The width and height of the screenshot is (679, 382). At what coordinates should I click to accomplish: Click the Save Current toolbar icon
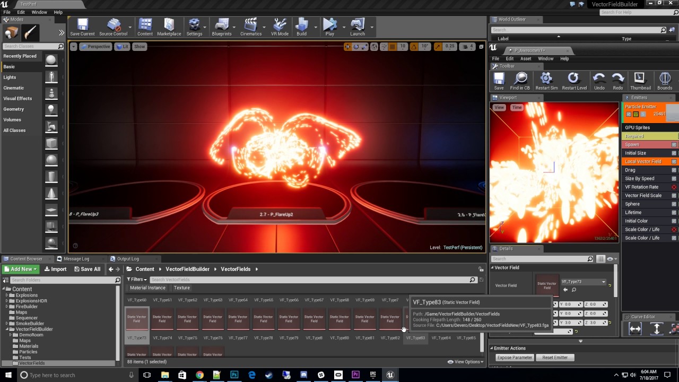click(x=82, y=28)
